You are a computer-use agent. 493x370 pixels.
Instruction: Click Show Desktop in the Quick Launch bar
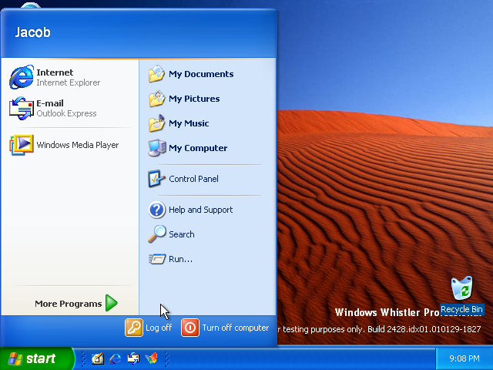98,358
